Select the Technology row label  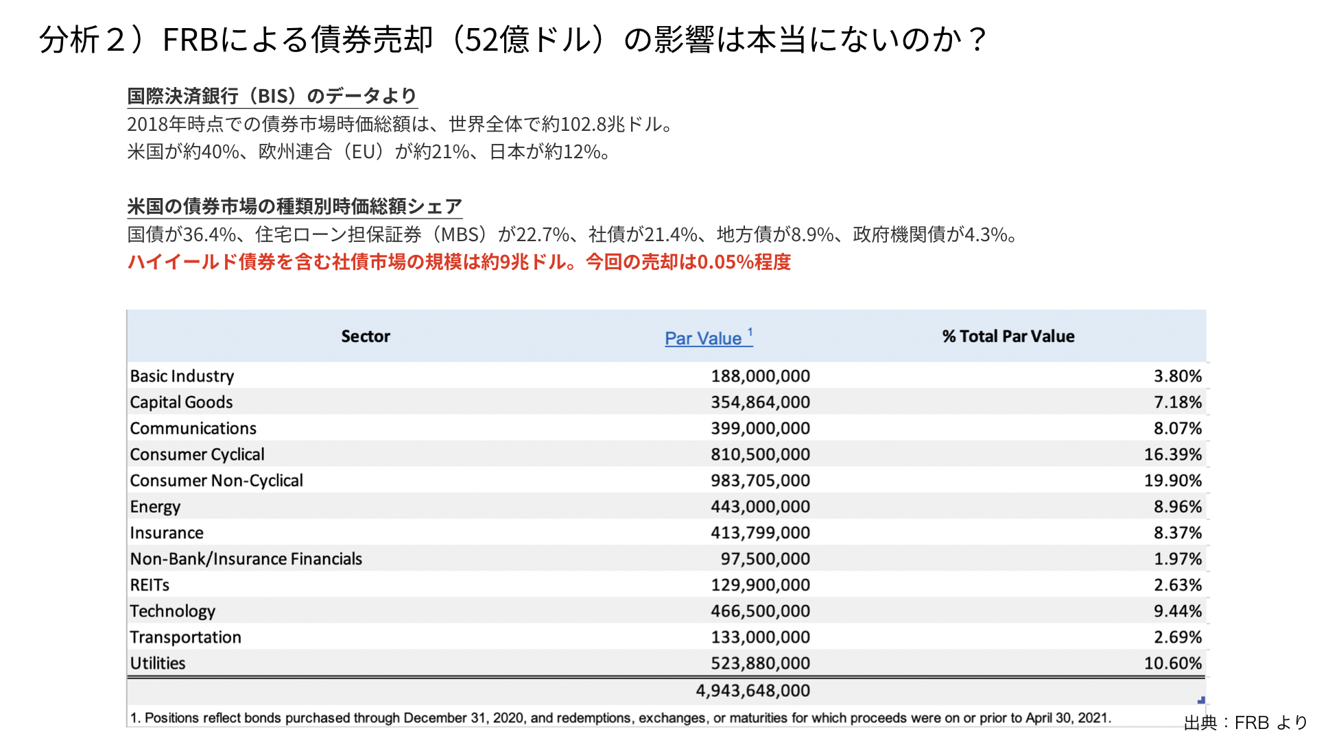(172, 611)
